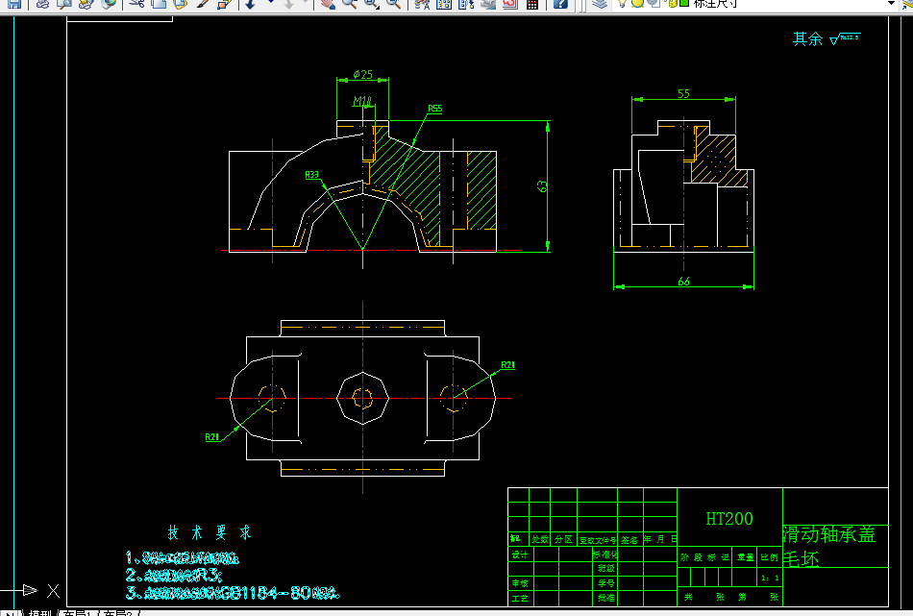Click the Help question-mark icon
This screenshot has height=616, width=913.
tap(560, 4)
